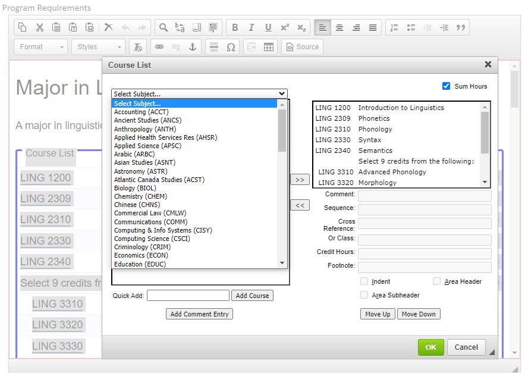
Task: Click the Paste icon
Action: tap(56, 27)
